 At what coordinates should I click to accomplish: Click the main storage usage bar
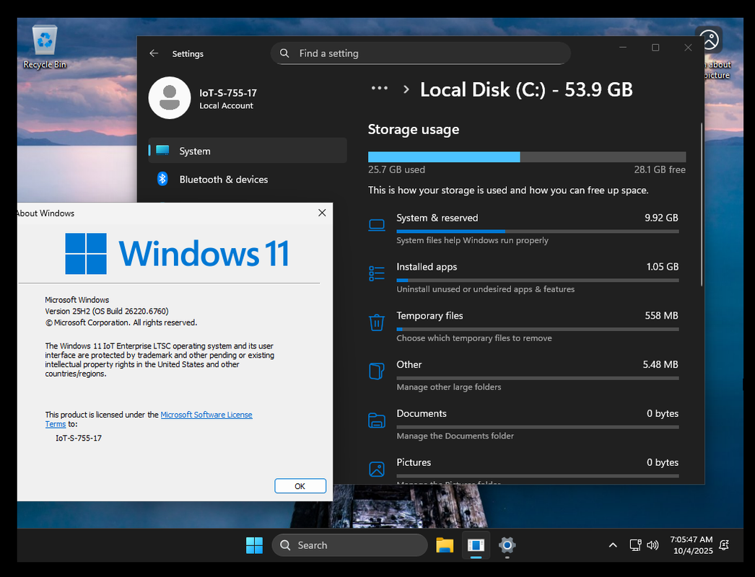tap(527, 157)
